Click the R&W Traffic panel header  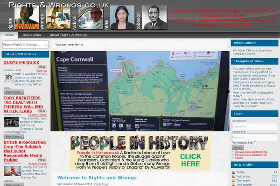[x=254, y=165]
